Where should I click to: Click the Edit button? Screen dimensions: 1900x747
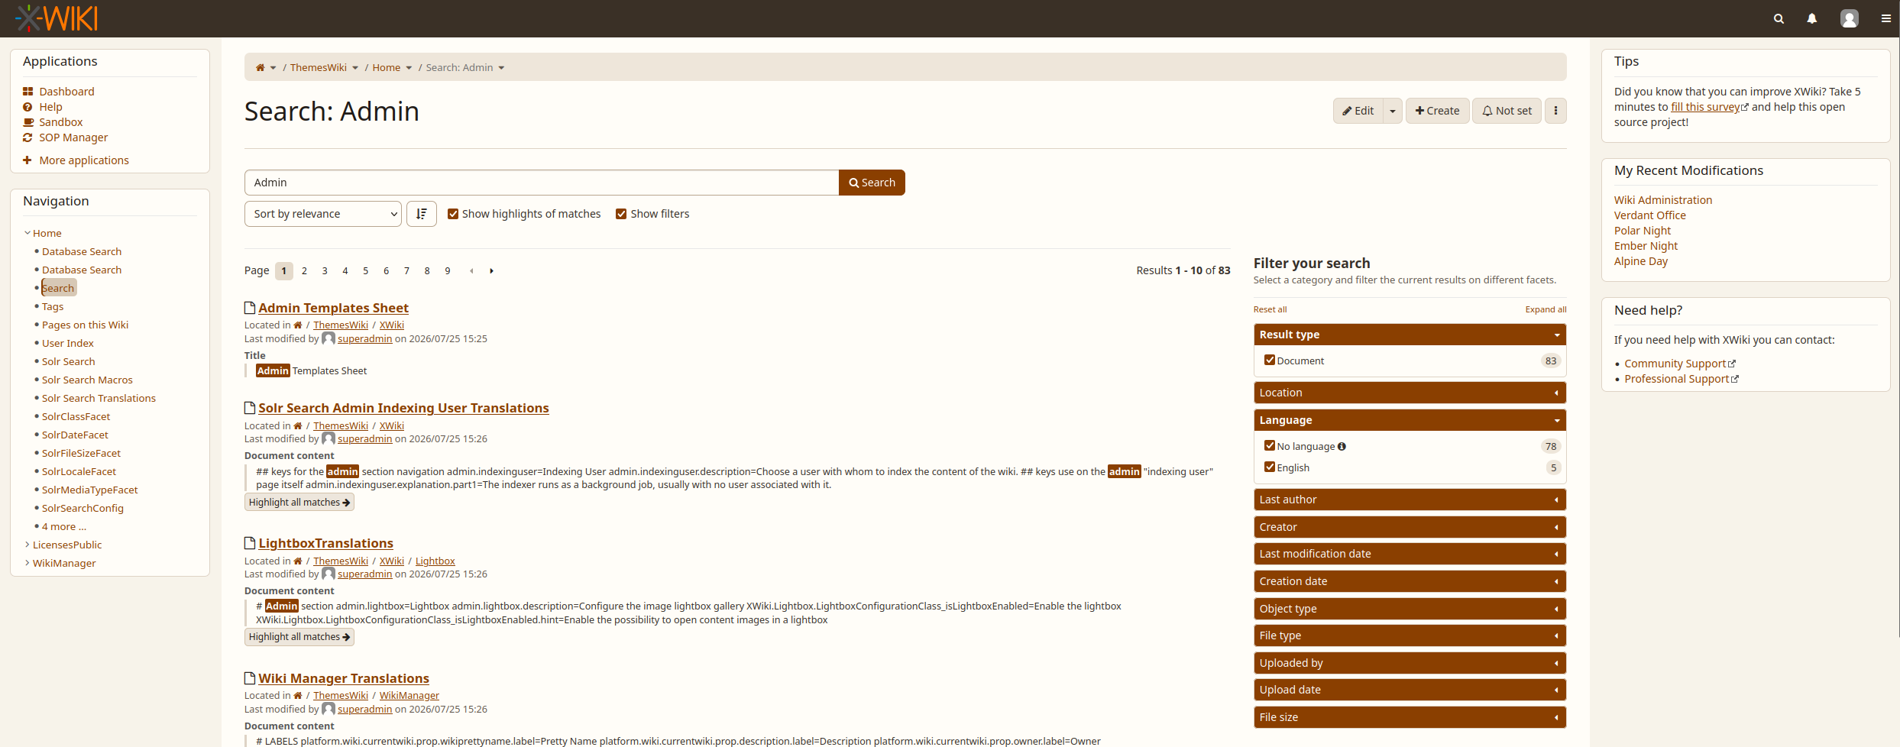(1358, 111)
